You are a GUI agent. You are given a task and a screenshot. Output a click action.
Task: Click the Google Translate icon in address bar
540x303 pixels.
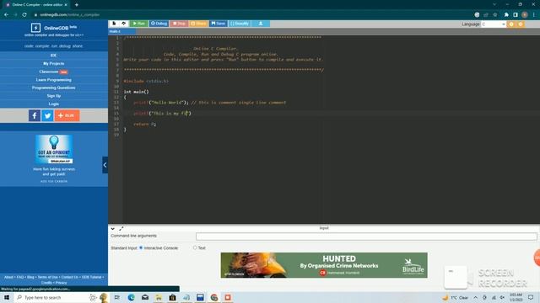477,15
